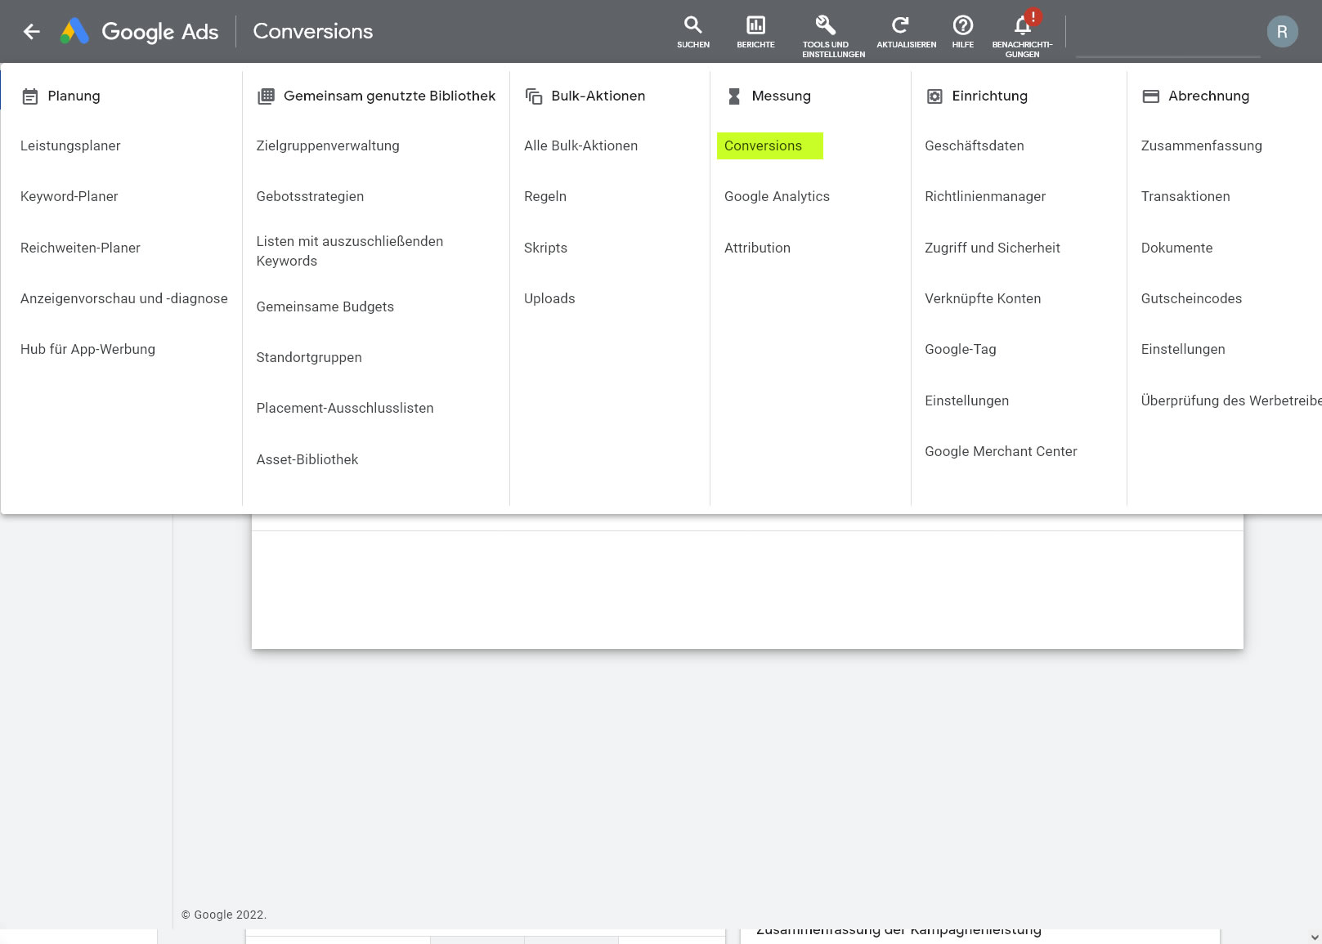Screen dimensions: 1322x944
Task: Click Asset-Bibliothek menu item
Action: tap(307, 459)
